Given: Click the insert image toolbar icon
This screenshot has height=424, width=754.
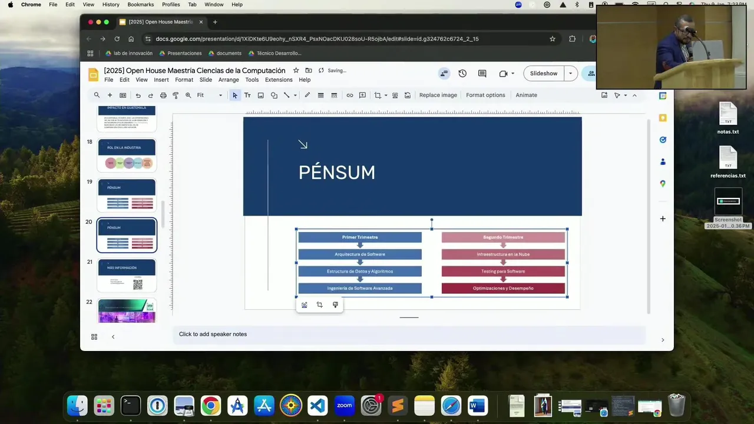Looking at the screenshot, I should pos(260,95).
